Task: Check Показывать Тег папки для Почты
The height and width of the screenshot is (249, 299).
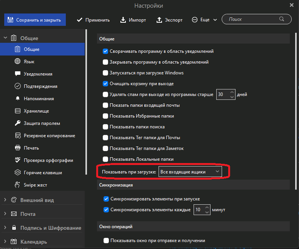Action: point(105,138)
